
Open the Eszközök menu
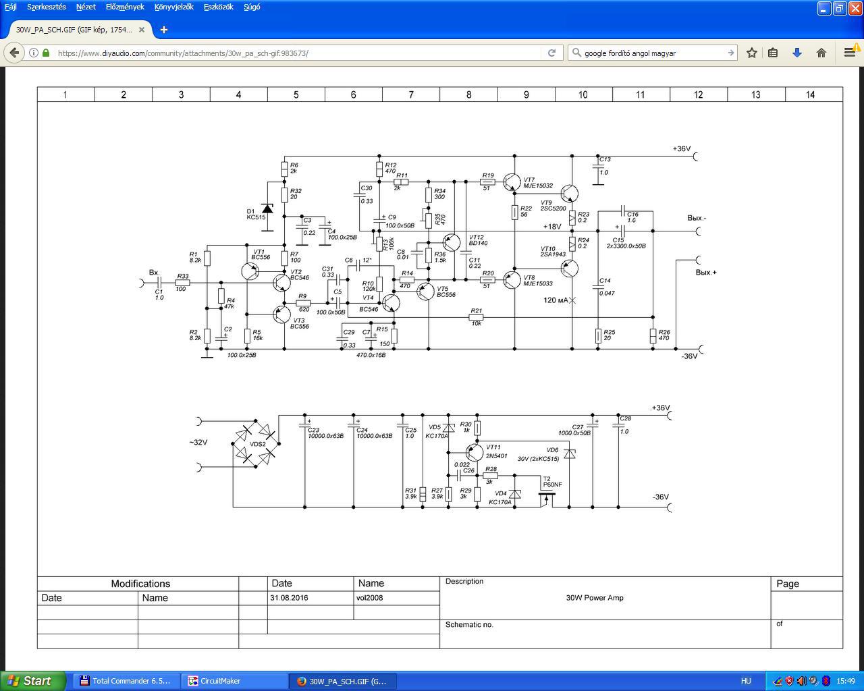pos(218,7)
